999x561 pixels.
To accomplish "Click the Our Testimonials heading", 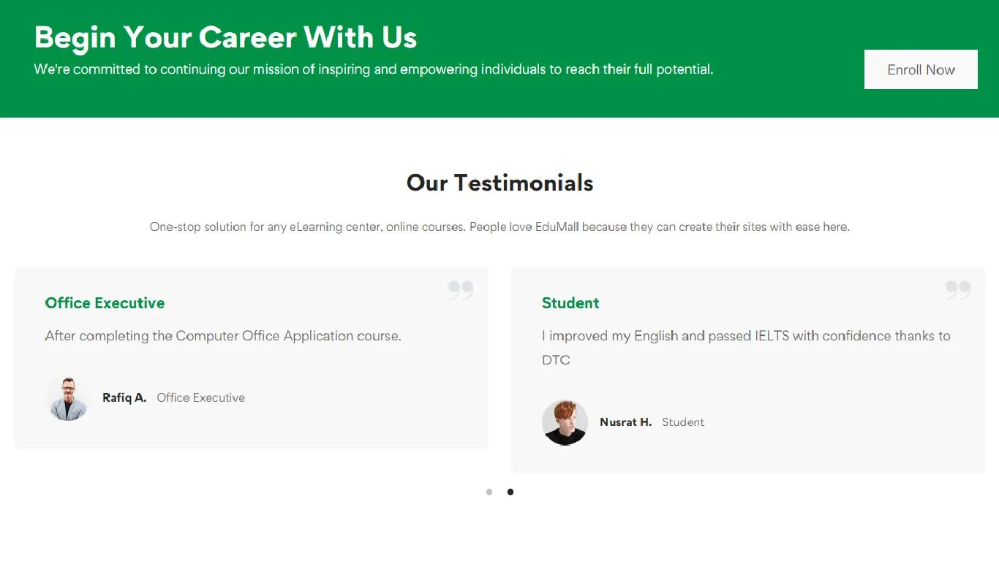I will click(x=499, y=183).
